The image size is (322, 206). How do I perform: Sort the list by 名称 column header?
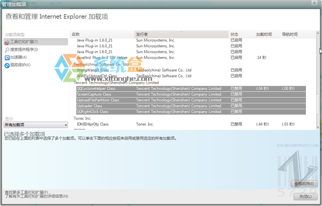[x=102, y=34]
